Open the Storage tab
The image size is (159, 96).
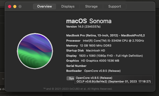91,7
